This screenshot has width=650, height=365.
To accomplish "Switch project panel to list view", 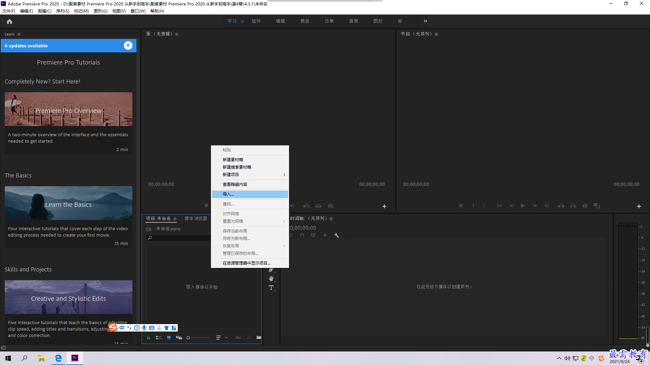I will [158, 338].
